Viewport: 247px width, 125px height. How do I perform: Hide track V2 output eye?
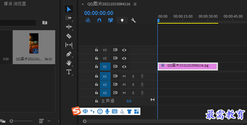[x=124, y=58]
